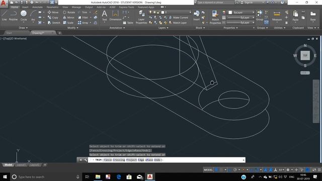Switch to Model layout tab
Screen dimensions: 322x181
tap(8, 165)
